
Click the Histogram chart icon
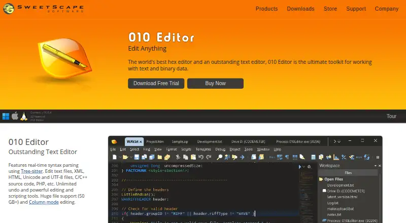pyautogui.click(x=336, y=157)
